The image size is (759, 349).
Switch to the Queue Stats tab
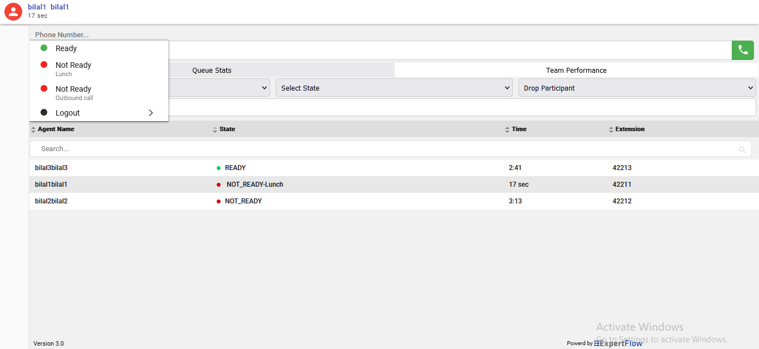[212, 71]
